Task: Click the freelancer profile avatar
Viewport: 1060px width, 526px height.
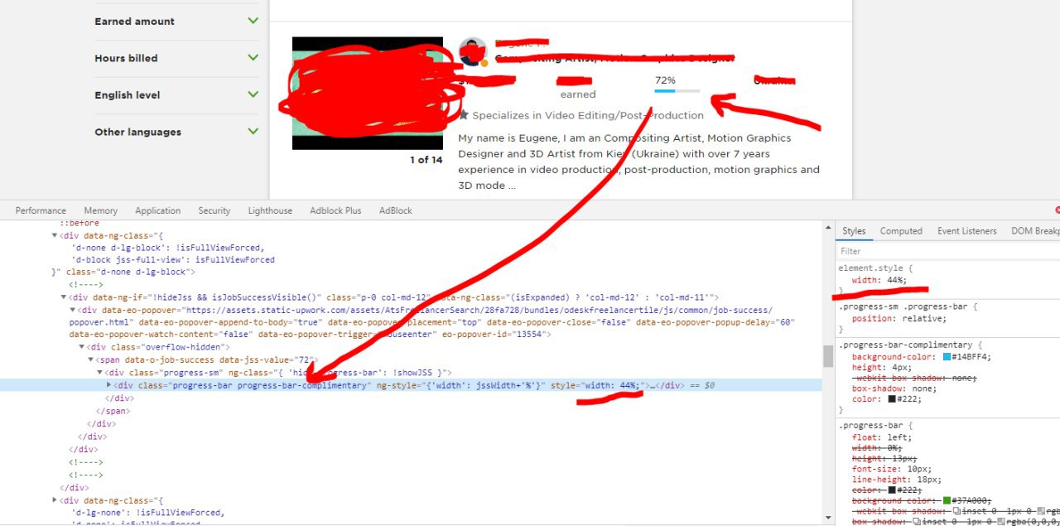Action: click(x=473, y=51)
